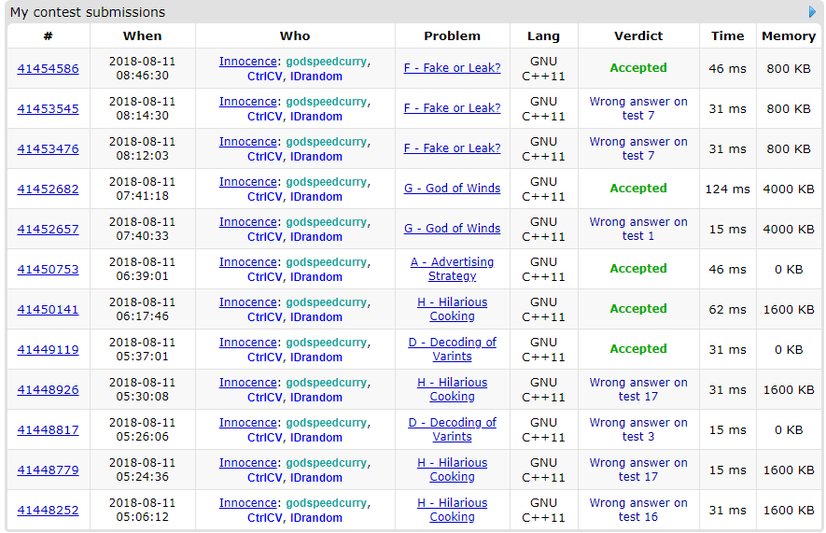Open submission 41448252
The image size is (826, 533).
(48, 511)
